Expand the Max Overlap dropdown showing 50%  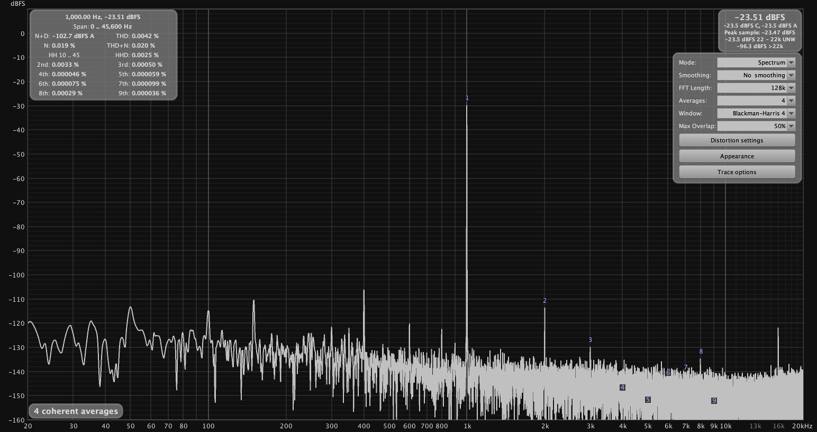click(756, 126)
